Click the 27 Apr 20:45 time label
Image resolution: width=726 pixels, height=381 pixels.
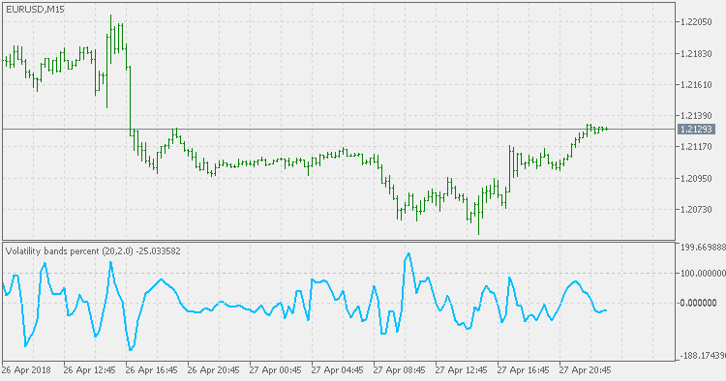pos(586,370)
